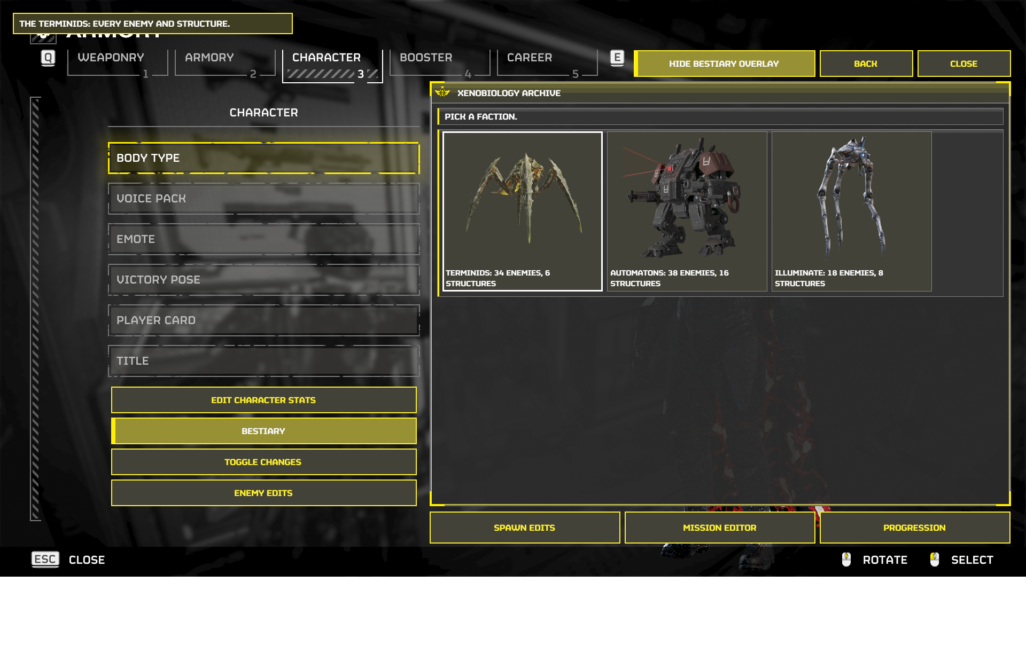Click the CLOSE label beside ESC

[87, 560]
